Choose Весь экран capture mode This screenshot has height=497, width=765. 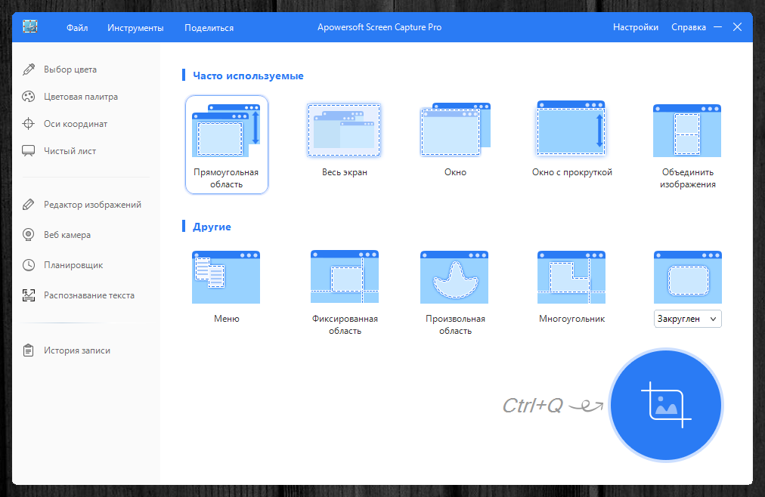tap(344, 130)
